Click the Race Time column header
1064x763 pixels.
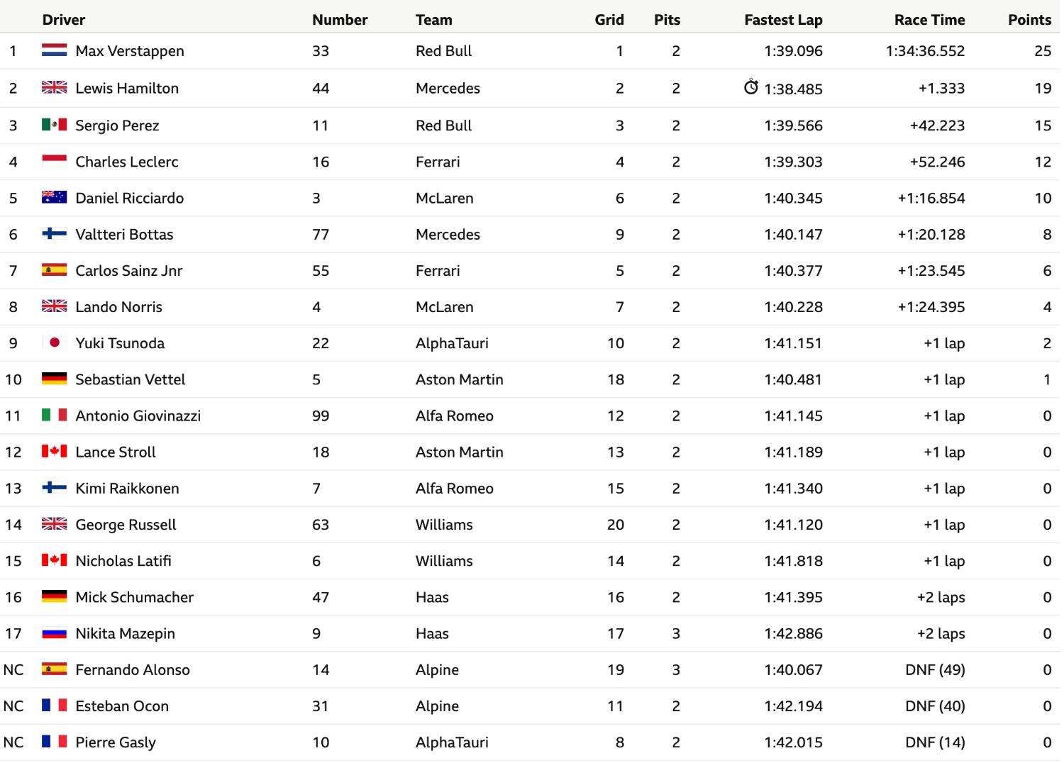click(x=929, y=20)
